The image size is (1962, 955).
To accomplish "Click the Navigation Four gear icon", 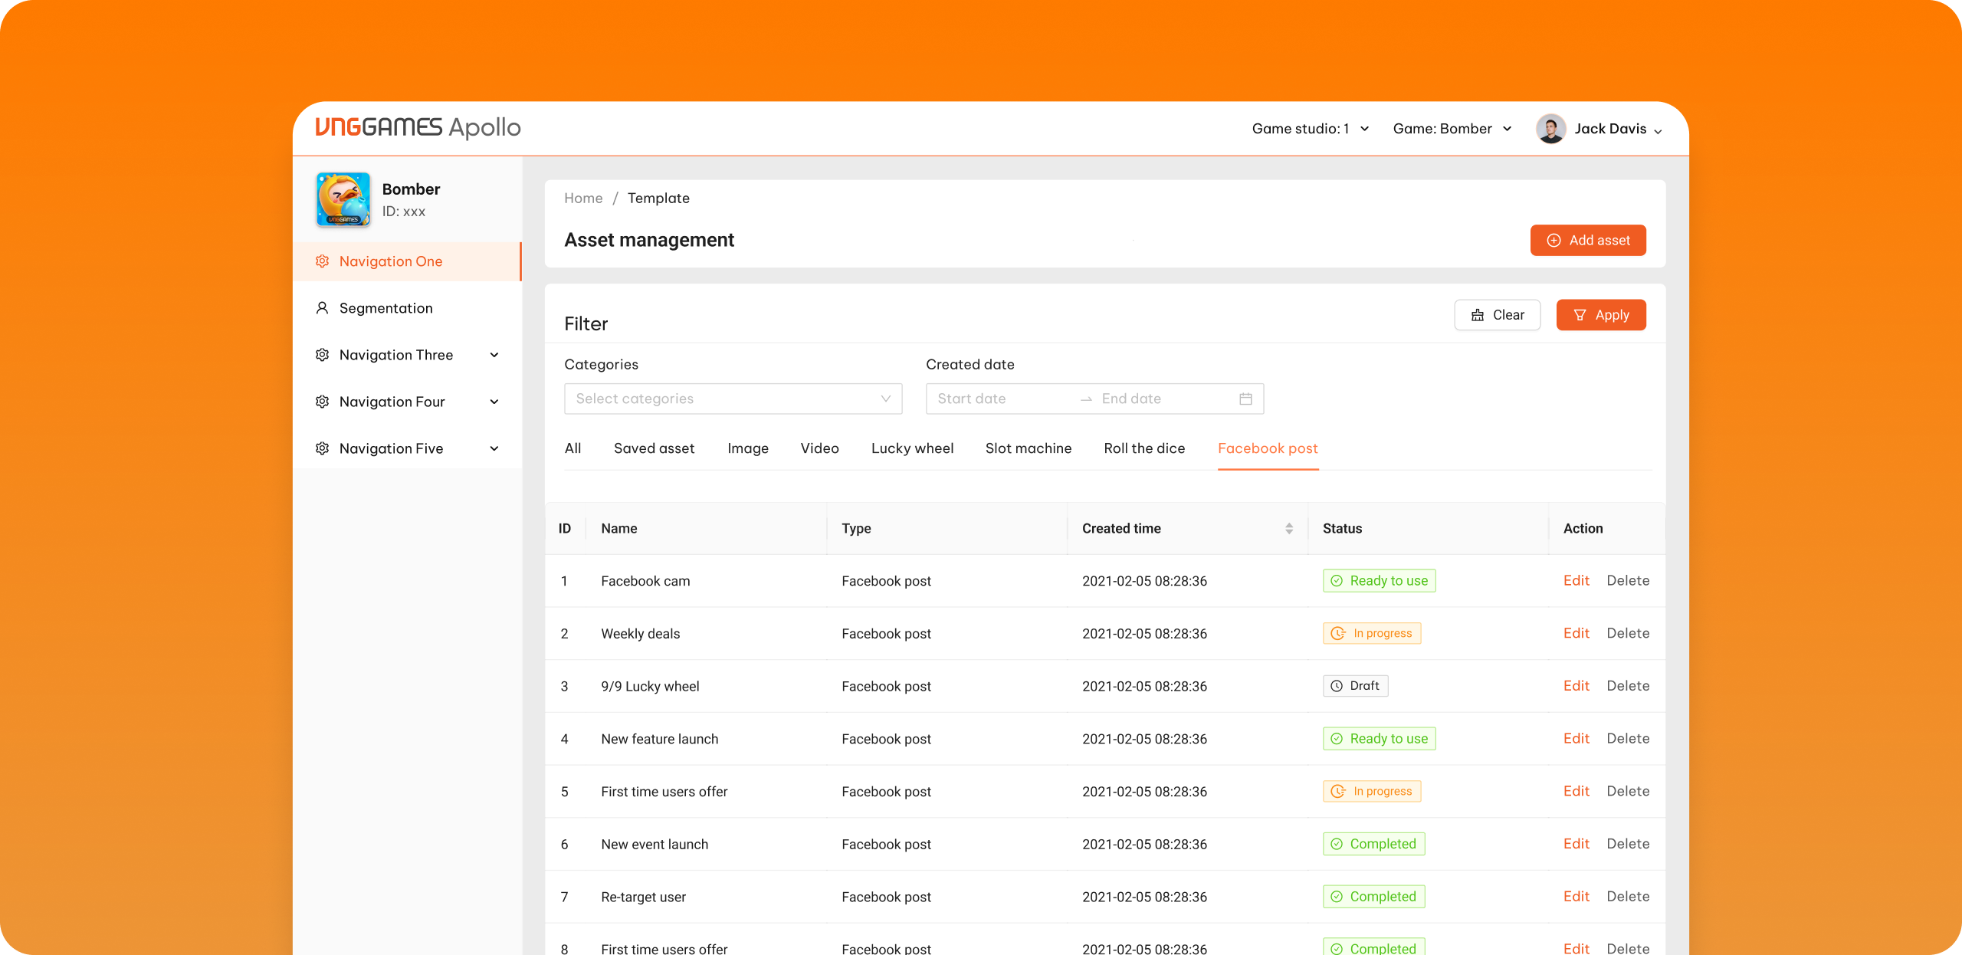I will click(323, 401).
